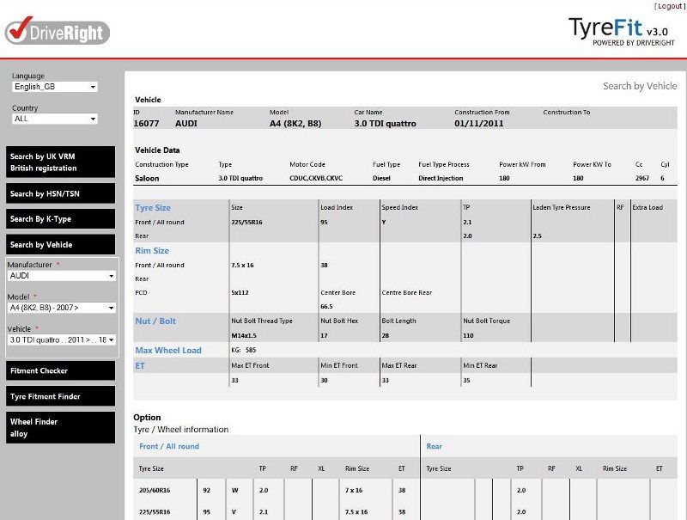The width and height of the screenshot is (687, 520).
Task: Open the Wheel Finder alloy
Action: point(60,427)
